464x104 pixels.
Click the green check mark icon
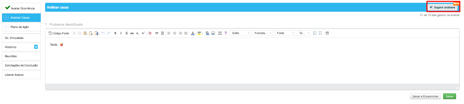8,7
